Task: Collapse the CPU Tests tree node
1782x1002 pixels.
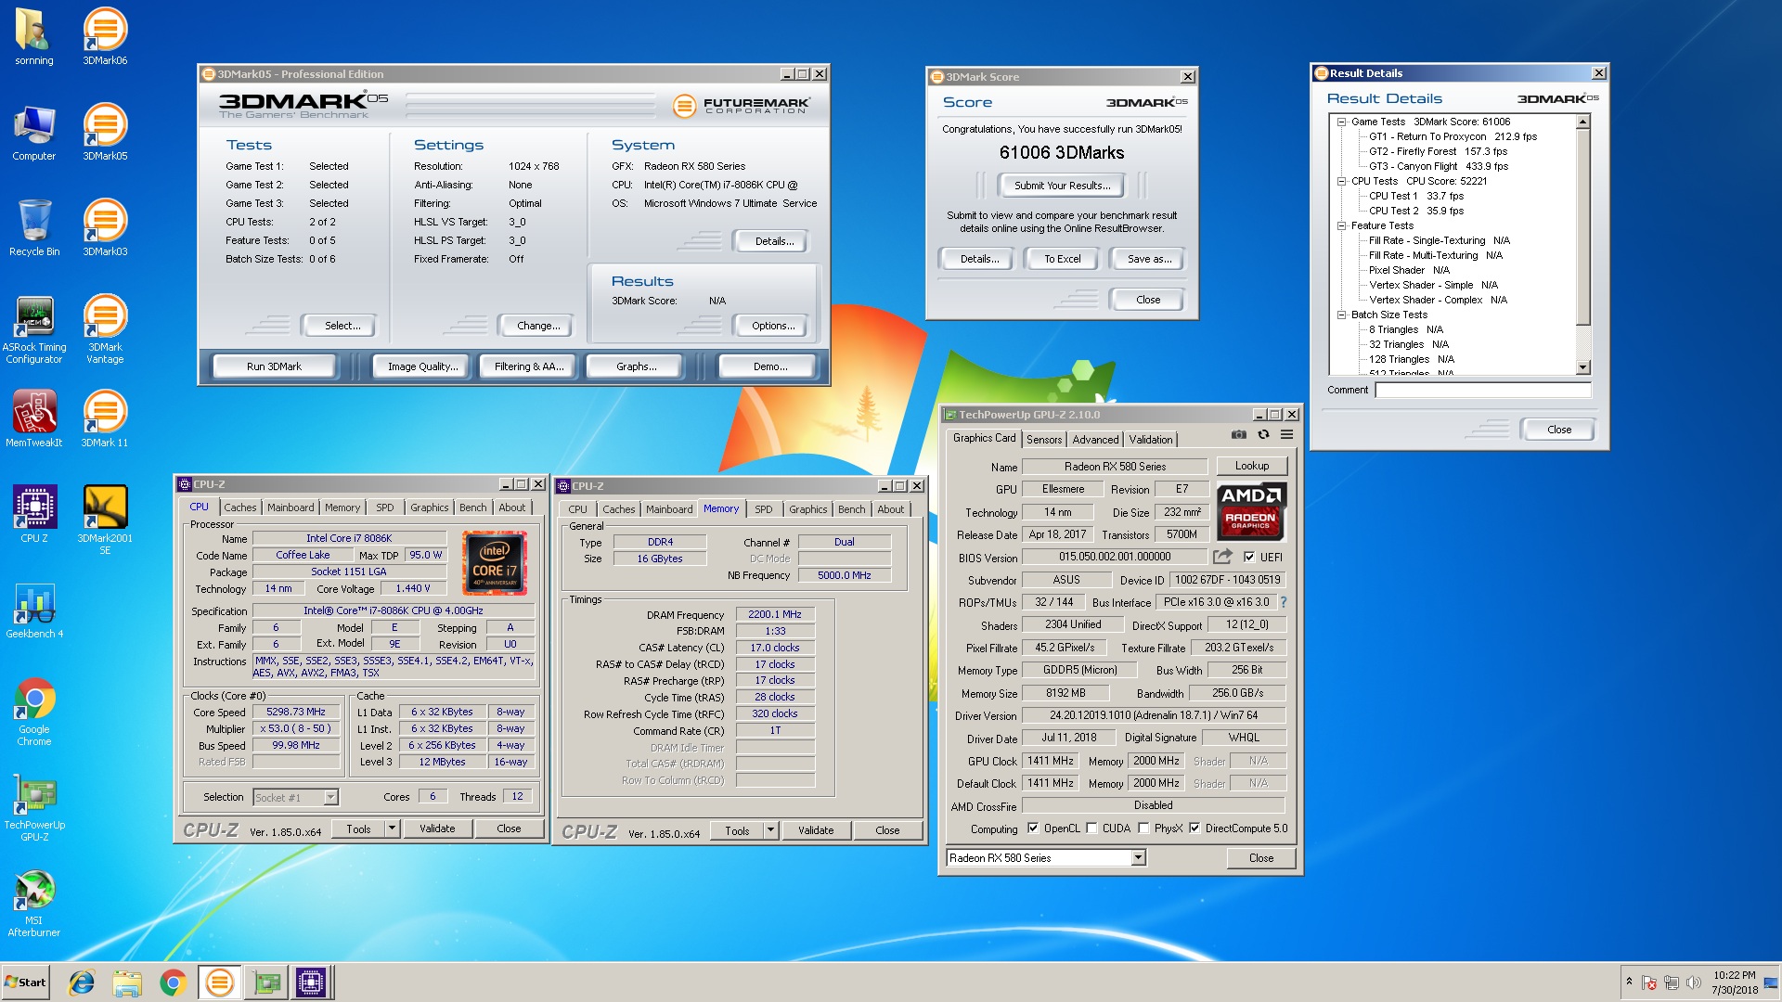Action: pos(1341,181)
